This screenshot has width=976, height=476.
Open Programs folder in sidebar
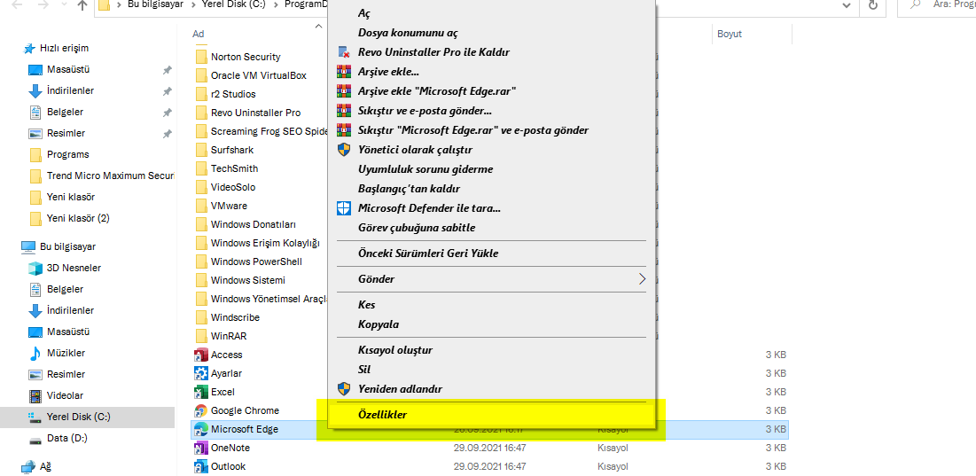68,155
